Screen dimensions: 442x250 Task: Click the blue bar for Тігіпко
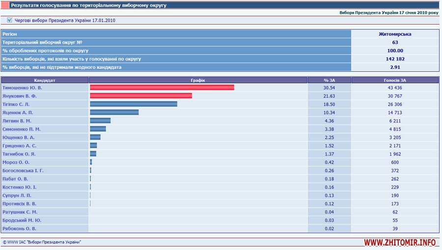pyautogui.click(x=133, y=104)
